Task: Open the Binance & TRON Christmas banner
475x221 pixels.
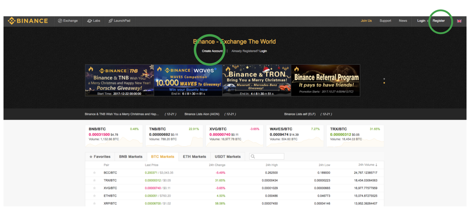Action: [x=257, y=80]
